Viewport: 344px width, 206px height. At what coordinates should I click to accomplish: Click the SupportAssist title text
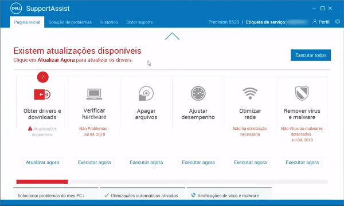(48, 9)
